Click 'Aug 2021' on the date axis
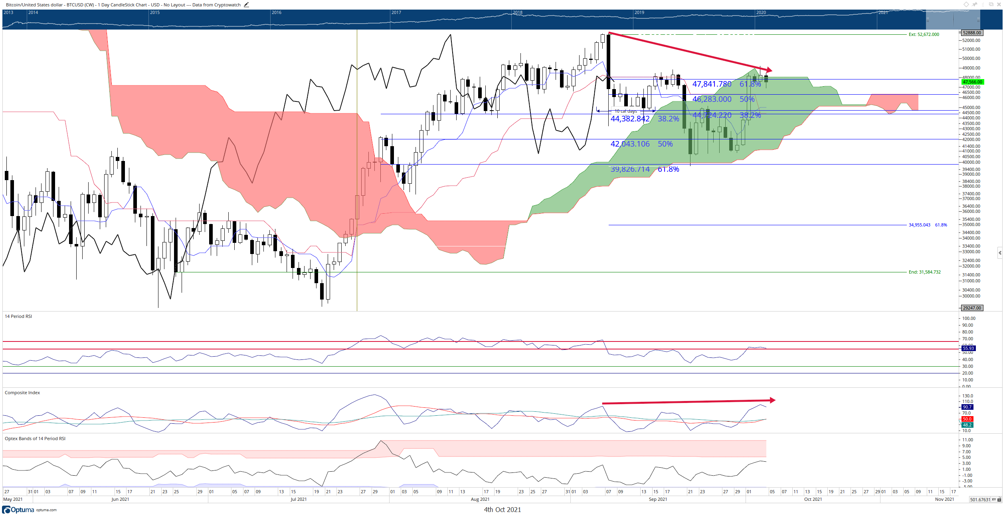This screenshot has height=516, width=1005. click(x=480, y=499)
